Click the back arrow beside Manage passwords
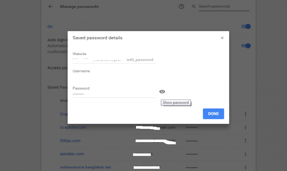 pos(51,6)
